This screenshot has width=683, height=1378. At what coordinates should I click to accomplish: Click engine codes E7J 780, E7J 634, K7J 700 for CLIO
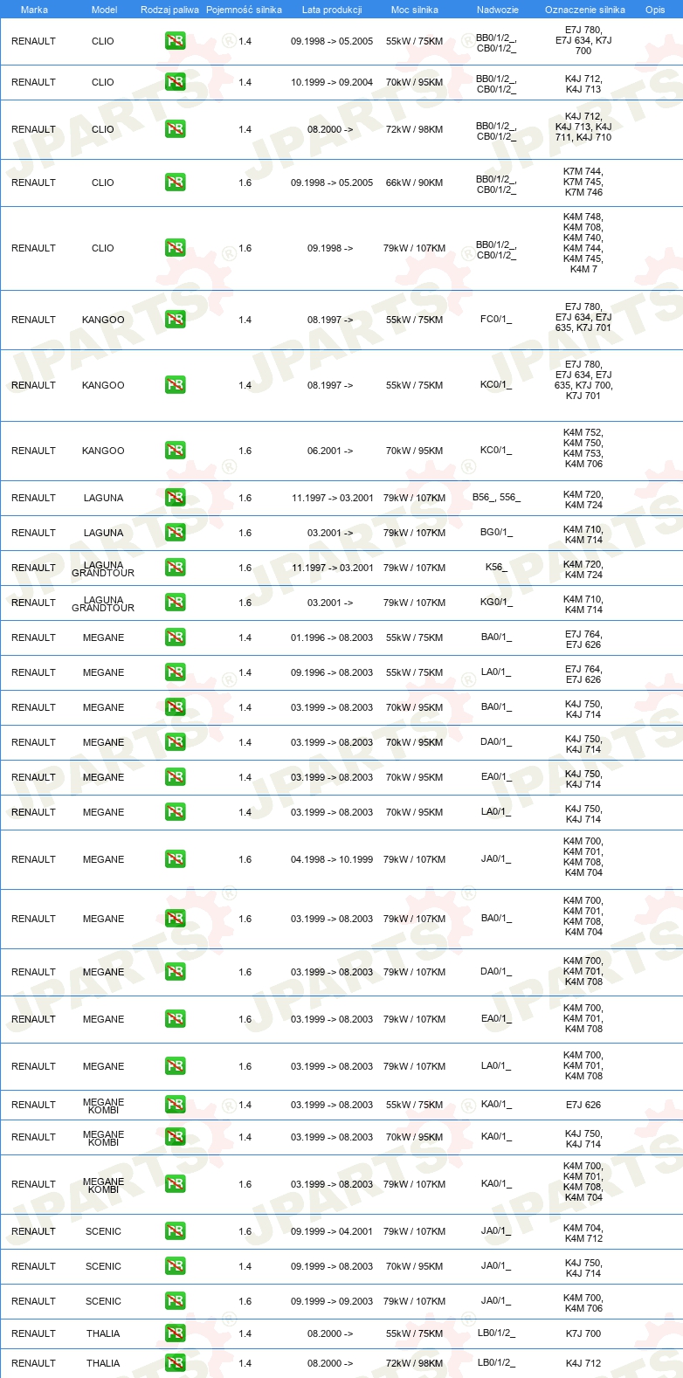click(x=583, y=40)
